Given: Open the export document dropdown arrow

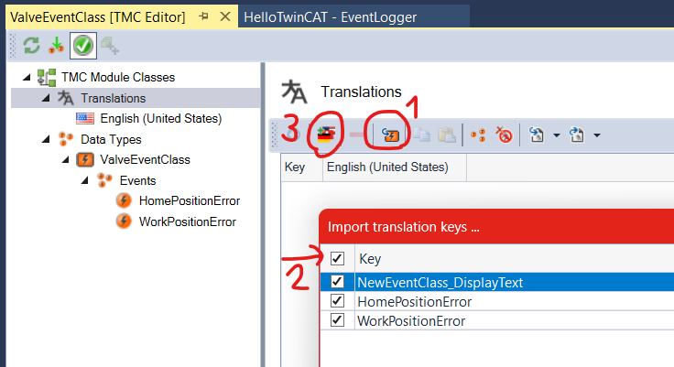Looking at the screenshot, I should [x=557, y=136].
